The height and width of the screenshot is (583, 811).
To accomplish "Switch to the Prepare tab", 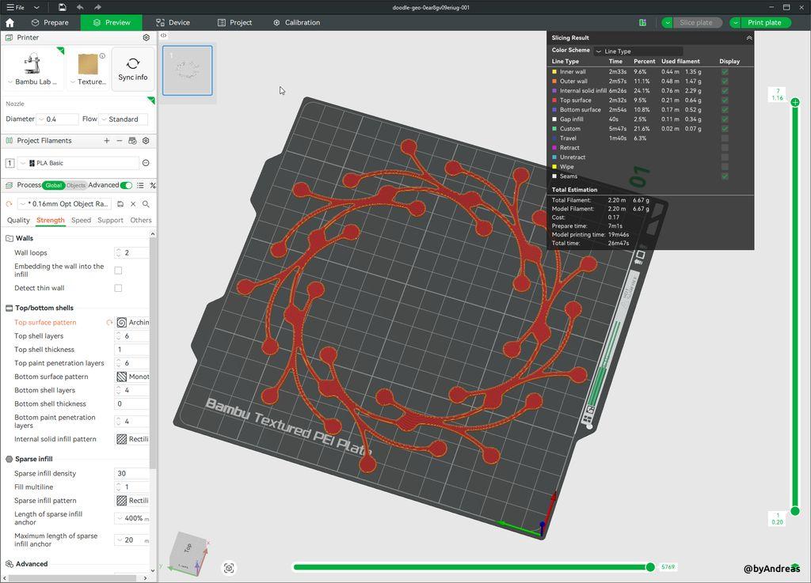I will (51, 23).
